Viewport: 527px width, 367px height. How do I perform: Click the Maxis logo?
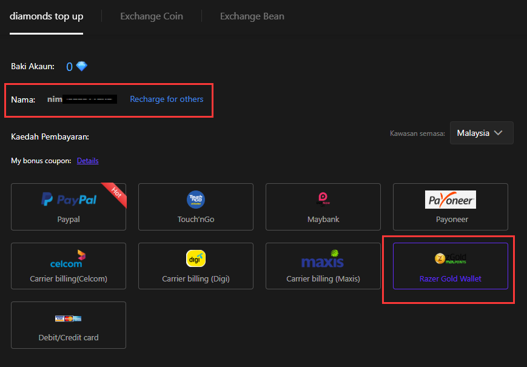pyautogui.click(x=323, y=259)
